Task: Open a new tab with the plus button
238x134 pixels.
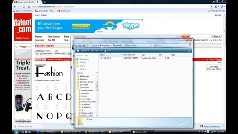Action: 45,2
